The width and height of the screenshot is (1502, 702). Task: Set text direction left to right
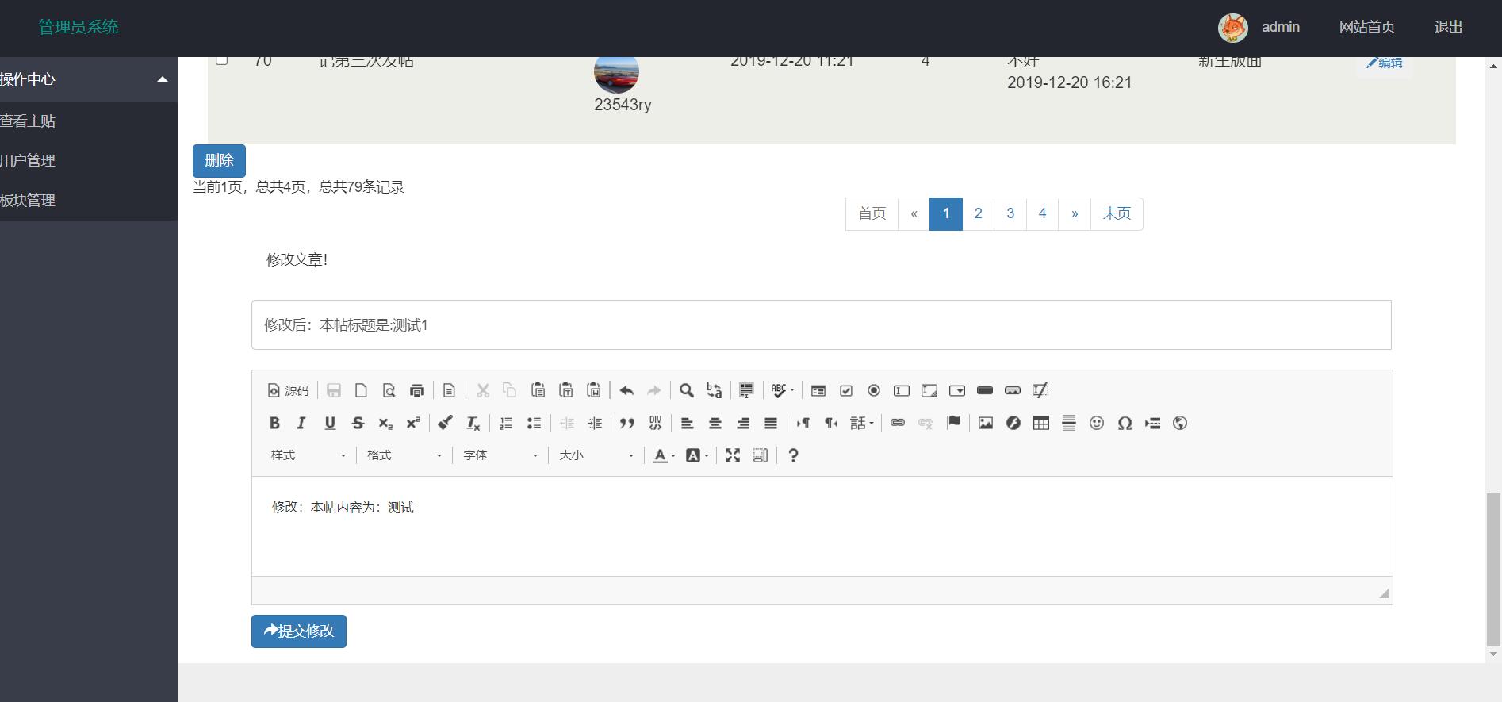click(x=803, y=423)
